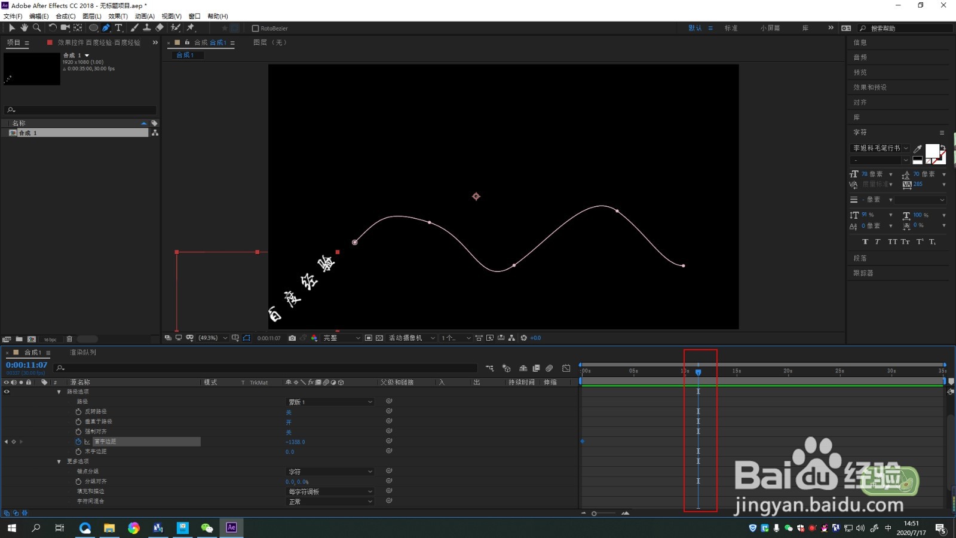
Task: Open the 活动摄像机 view dropdown
Action: pyautogui.click(x=412, y=338)
